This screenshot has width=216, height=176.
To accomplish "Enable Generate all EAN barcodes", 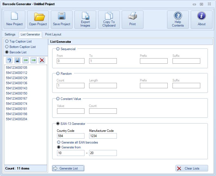I will pyautogui.click(x=59, y=142).
